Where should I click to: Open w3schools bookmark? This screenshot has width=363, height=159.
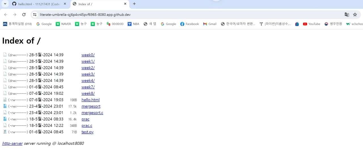354,24
